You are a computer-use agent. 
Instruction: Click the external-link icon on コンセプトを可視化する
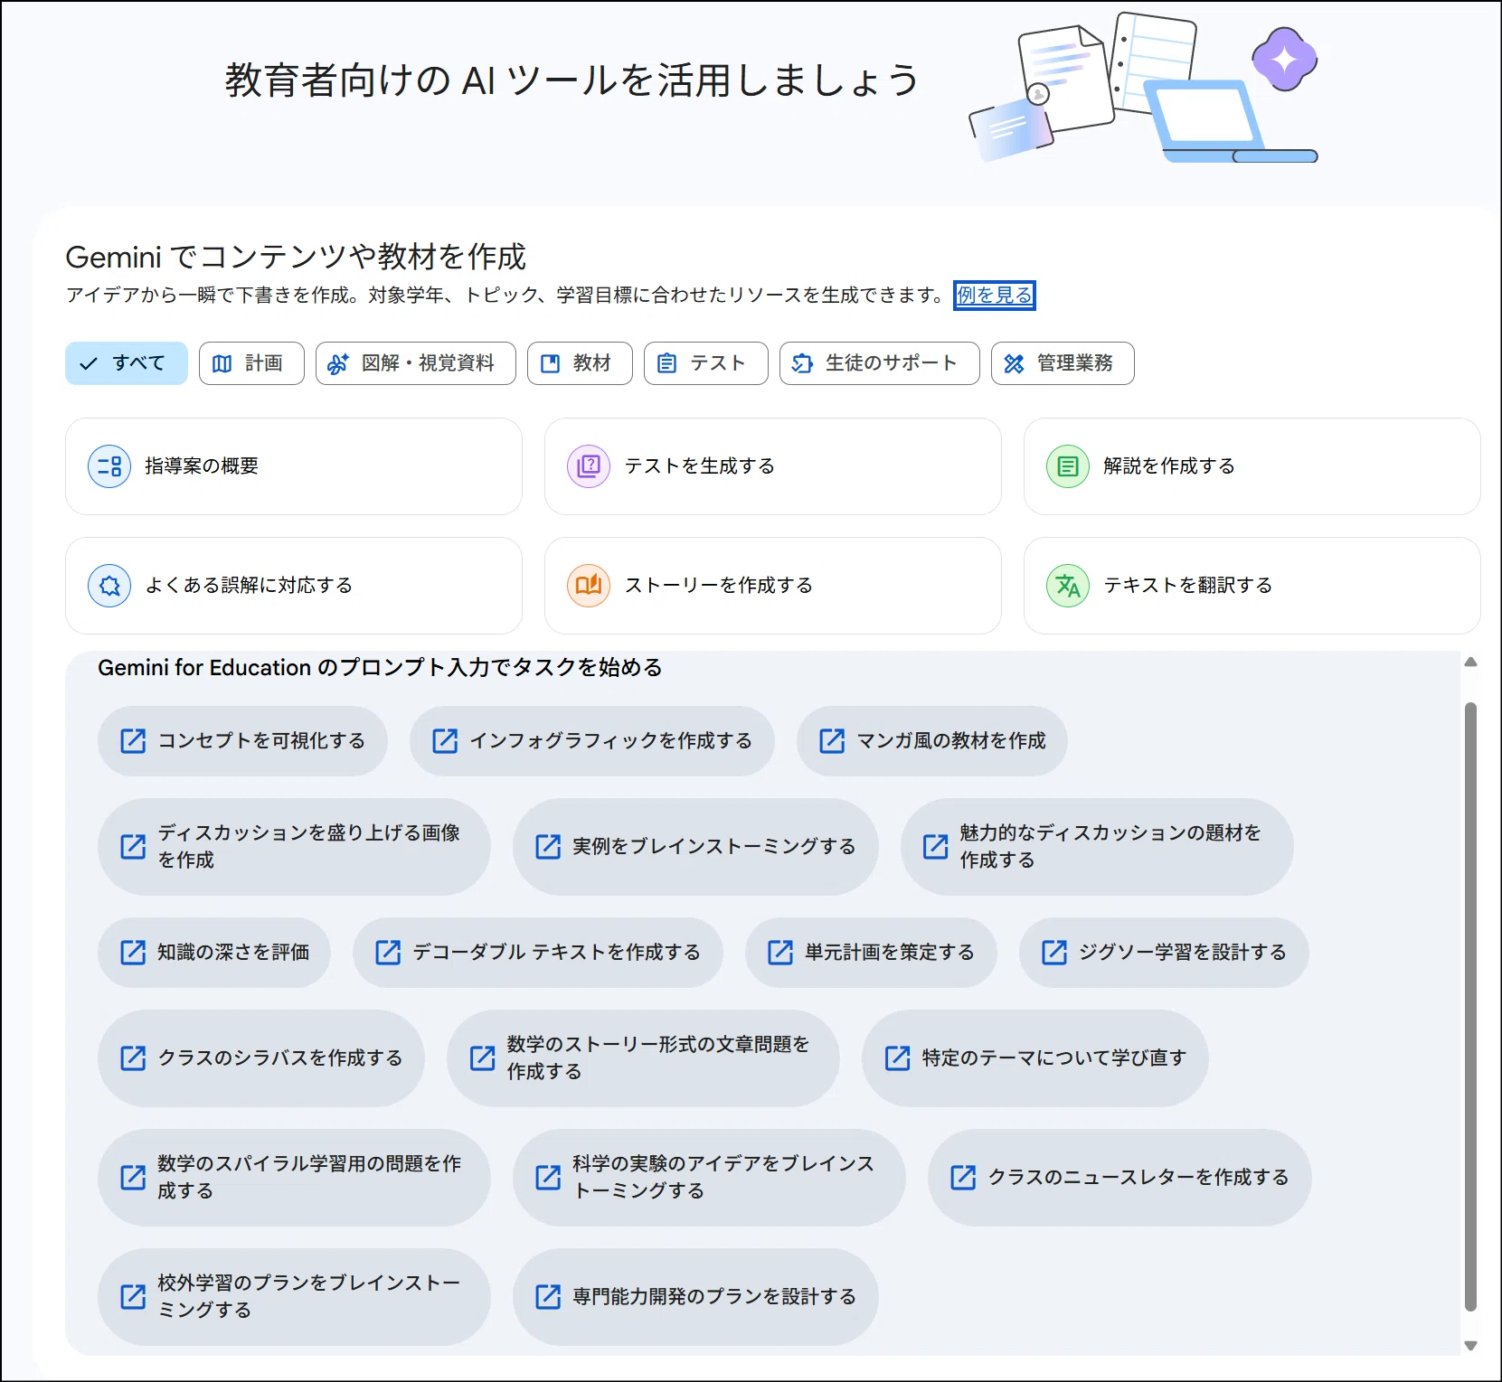tap(133, 741)
